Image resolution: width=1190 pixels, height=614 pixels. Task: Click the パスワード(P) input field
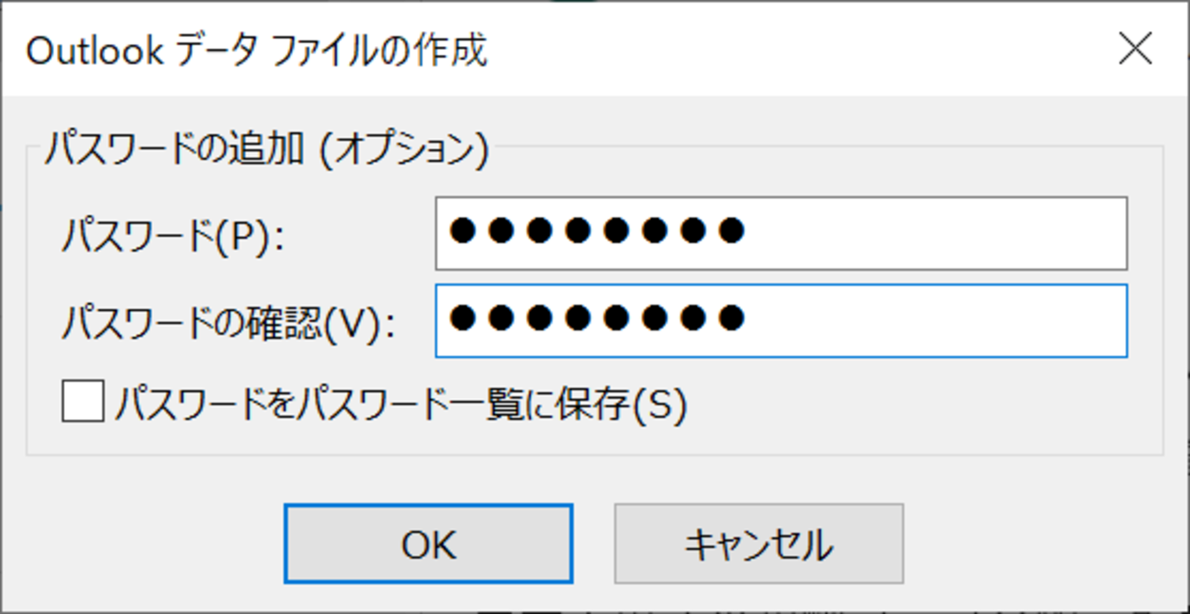780,233
